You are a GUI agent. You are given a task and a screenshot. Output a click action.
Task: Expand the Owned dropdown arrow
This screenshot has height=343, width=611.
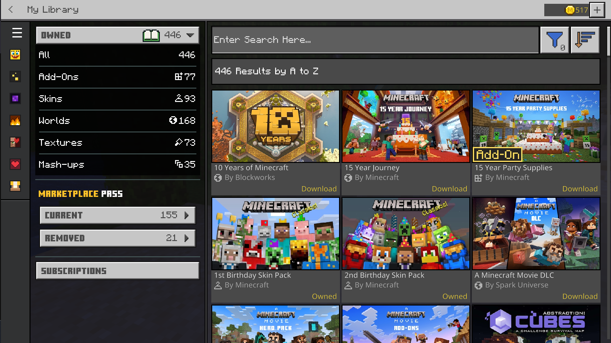pyautogui.click(x=190, y=35)
